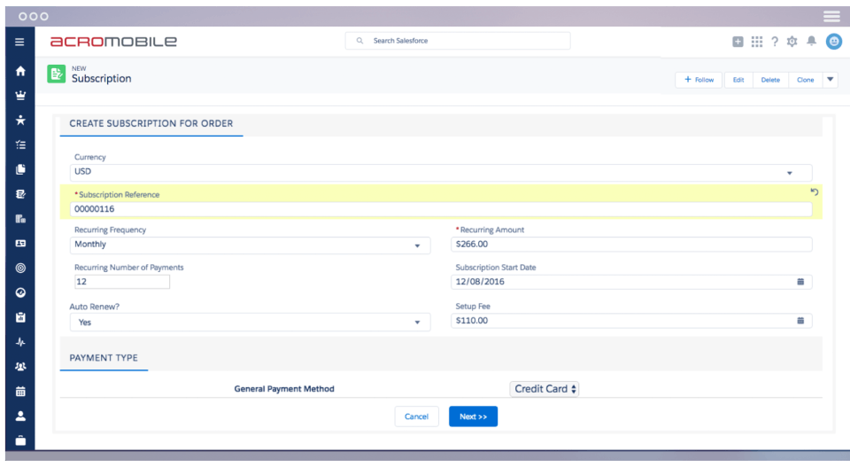Image resolution: width=850 pixels, height=467 pixels.
Task: Click the crown icon in sidebar
Action: [20, 96]
